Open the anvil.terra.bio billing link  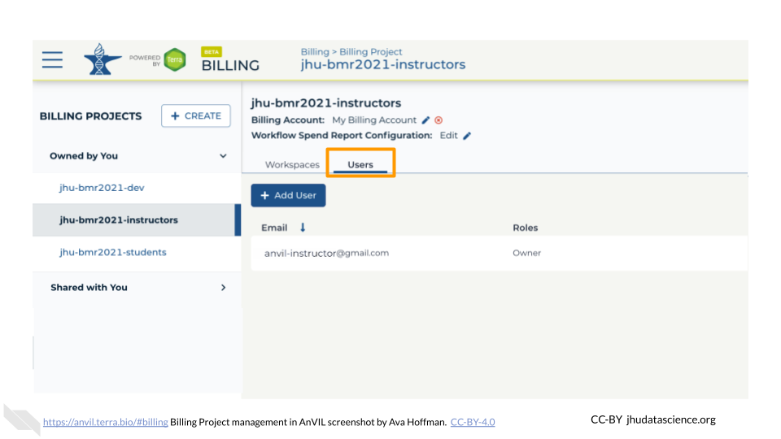[105, 422]
